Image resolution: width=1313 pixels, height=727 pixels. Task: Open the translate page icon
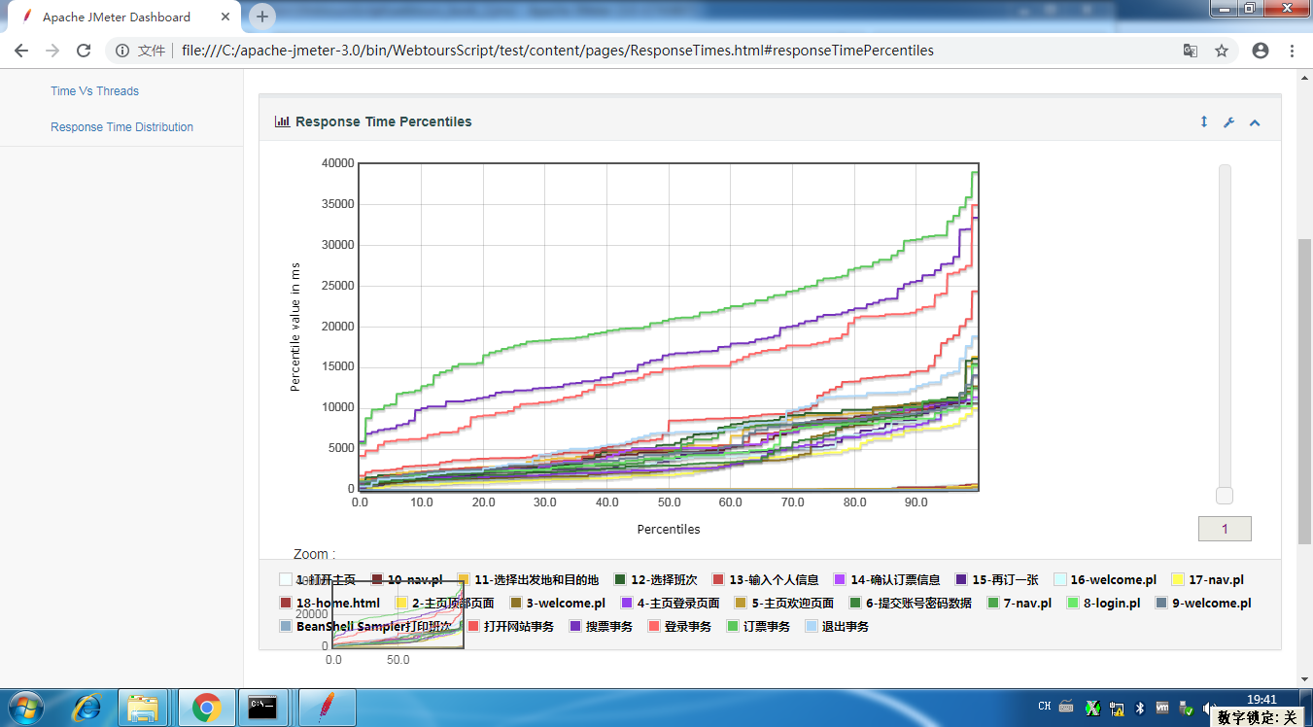(x=1190, y=51)
